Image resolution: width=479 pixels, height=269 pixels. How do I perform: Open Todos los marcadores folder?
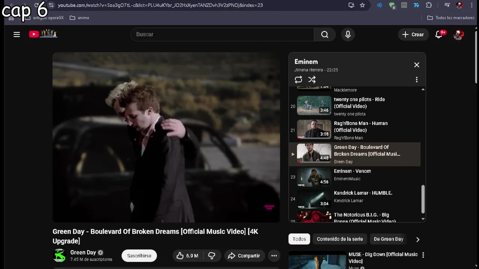pos(451,18)
